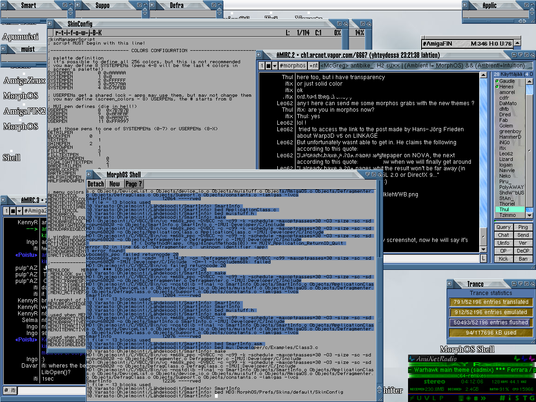Screen dimensions: 536x402
Task: Click the '1' button in #morphos AMIRC toolbar
Action: [261, 66]
